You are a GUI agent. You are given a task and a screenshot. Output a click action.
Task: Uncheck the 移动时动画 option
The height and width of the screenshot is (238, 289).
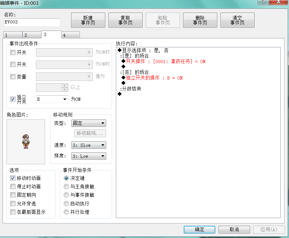(x=13, y=178)
